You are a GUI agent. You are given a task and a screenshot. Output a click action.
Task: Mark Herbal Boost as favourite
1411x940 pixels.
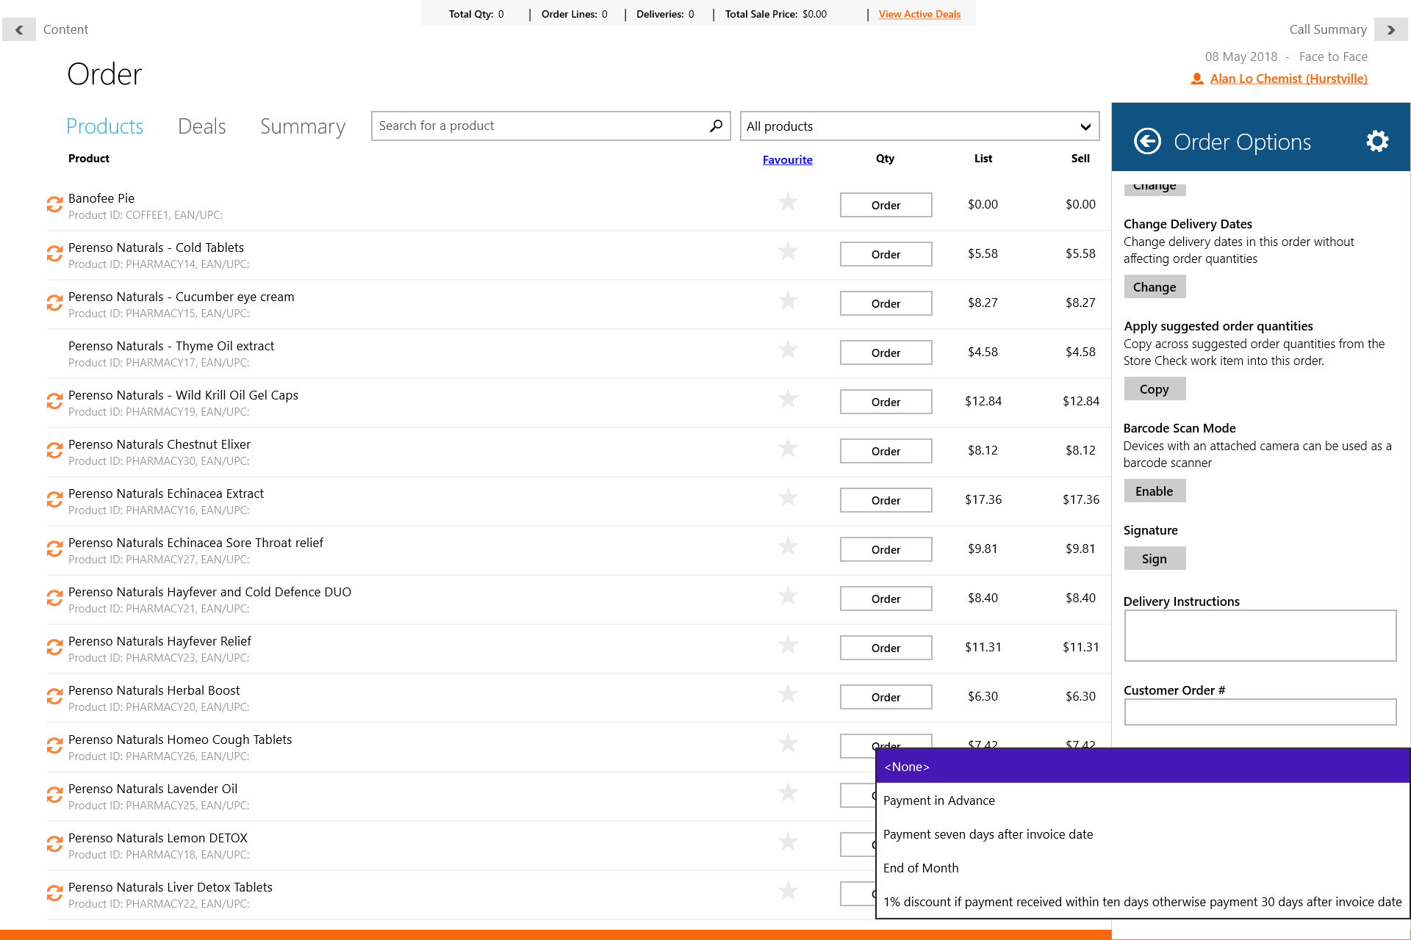pyautogui.click(x=788, y=695)
